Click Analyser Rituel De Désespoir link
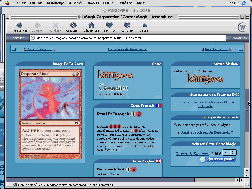 click(x=207, y=132)
